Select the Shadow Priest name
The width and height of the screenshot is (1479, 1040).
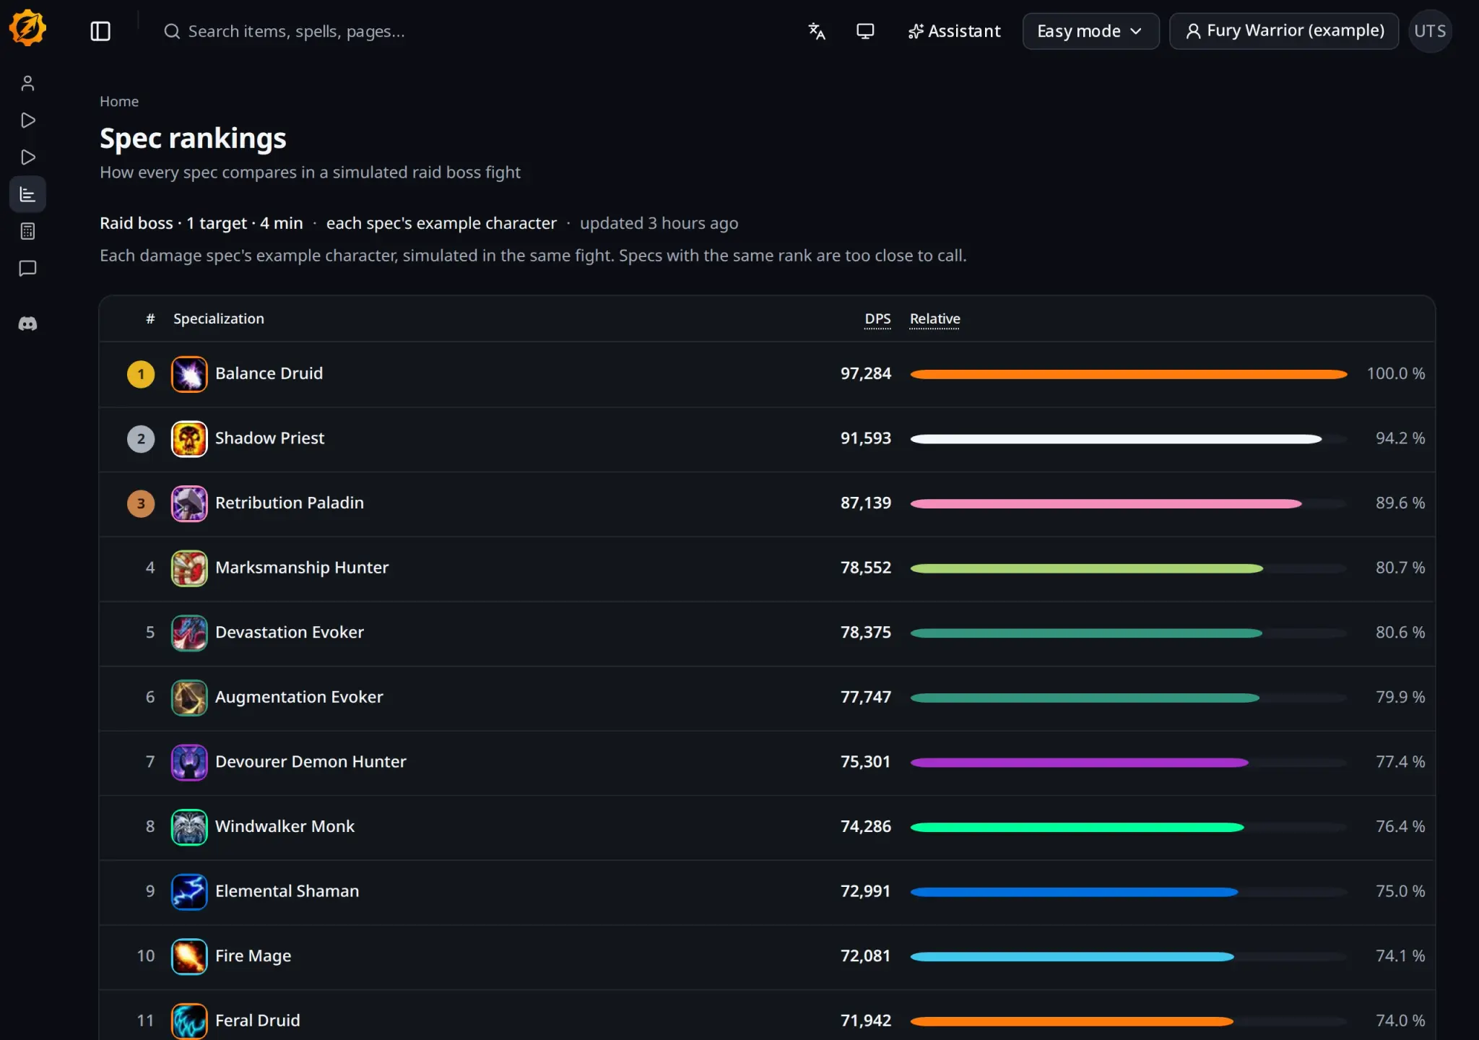[269, 438]
